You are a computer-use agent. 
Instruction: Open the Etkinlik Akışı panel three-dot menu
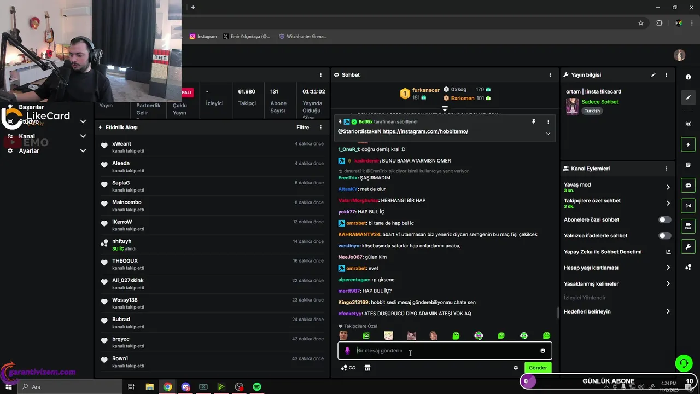(x=321, y=128)
